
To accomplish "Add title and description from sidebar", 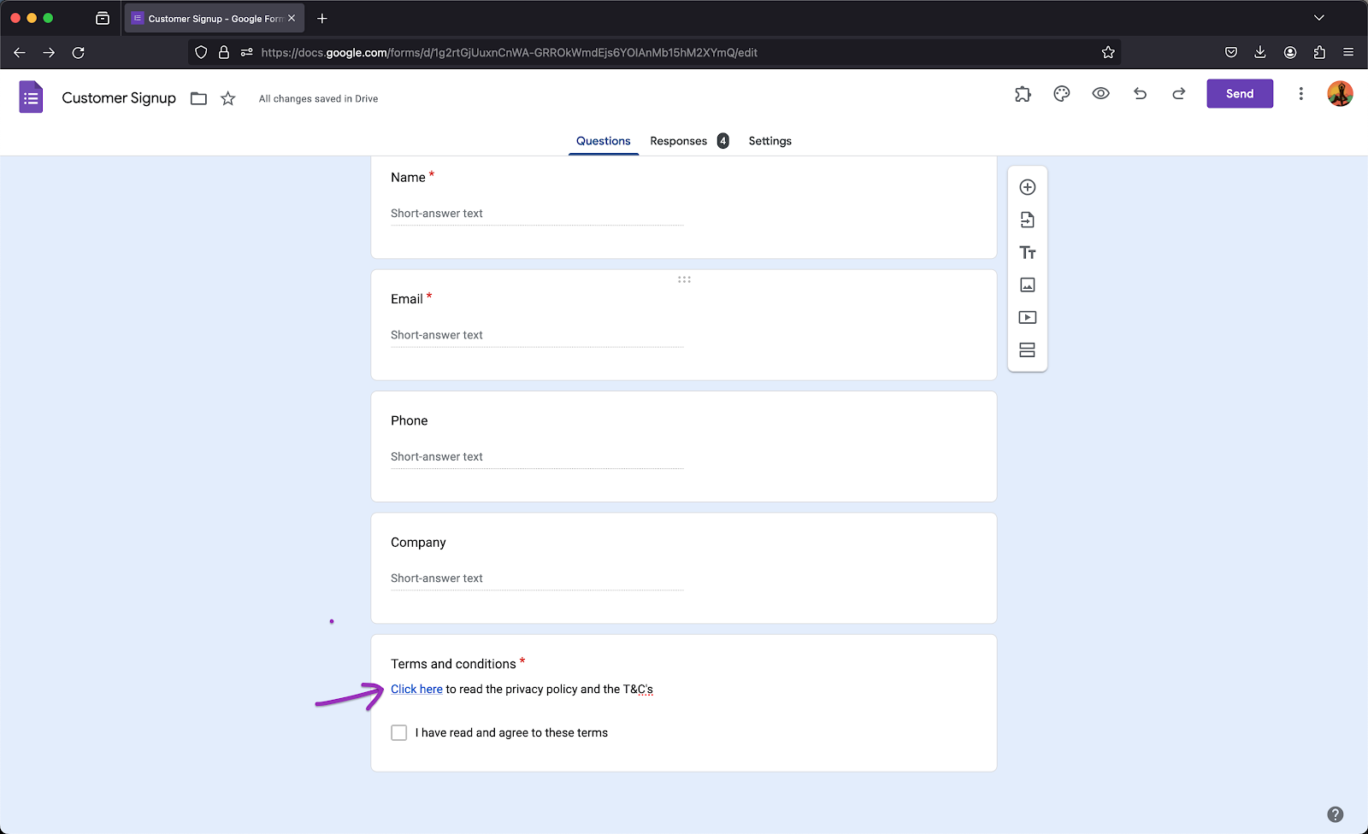I will 1028,253.
